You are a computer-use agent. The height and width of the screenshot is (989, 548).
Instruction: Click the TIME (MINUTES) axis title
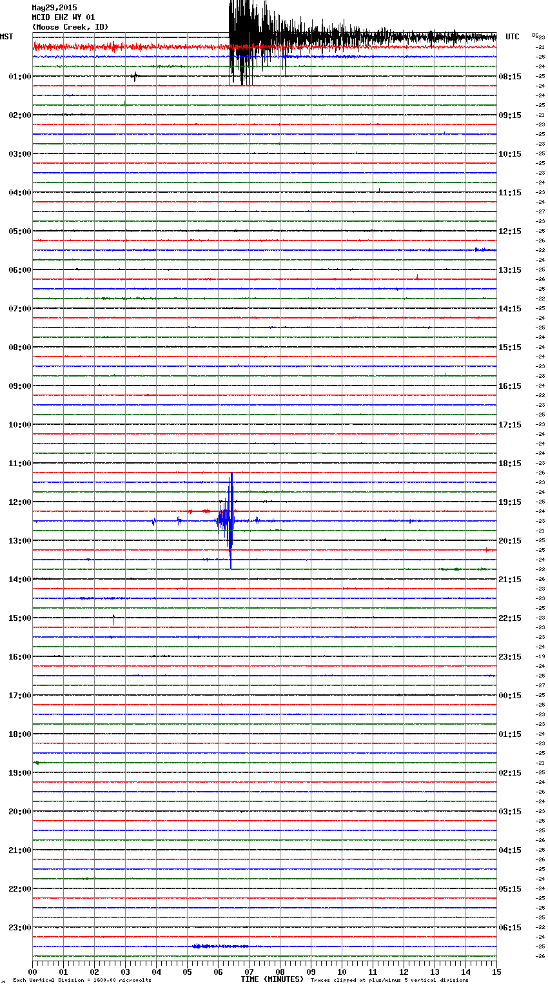click(x=272, y=979)
